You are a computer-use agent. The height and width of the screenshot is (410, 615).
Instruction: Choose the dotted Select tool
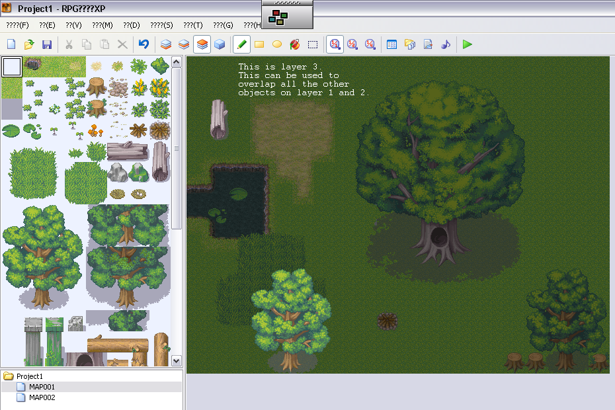tap(313, 44)
